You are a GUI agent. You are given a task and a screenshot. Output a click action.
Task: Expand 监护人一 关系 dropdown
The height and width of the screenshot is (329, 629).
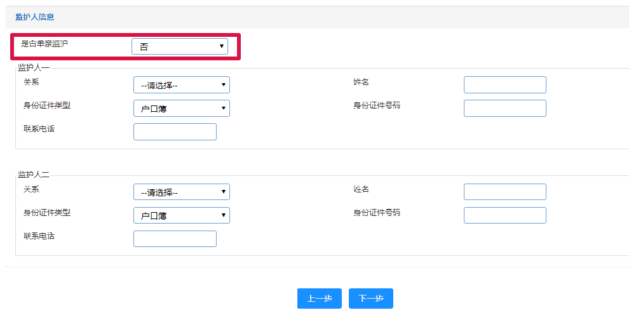point(182,84)
